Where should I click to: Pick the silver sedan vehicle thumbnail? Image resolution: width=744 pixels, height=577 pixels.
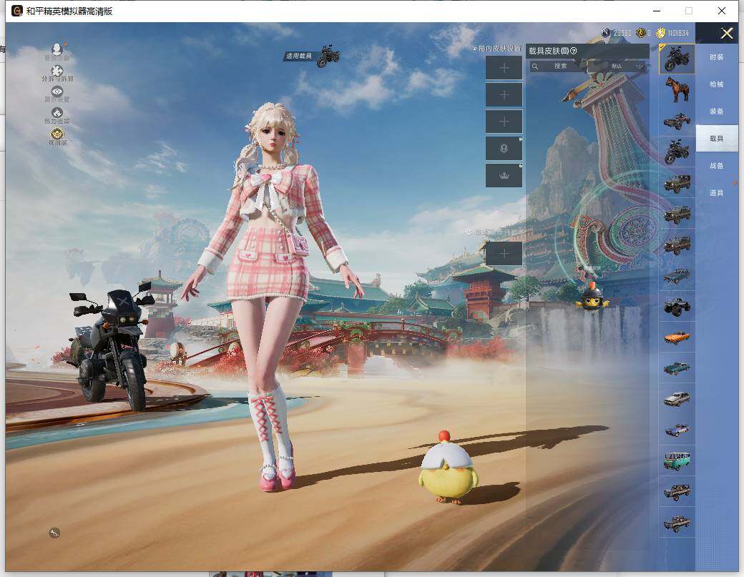677,399
